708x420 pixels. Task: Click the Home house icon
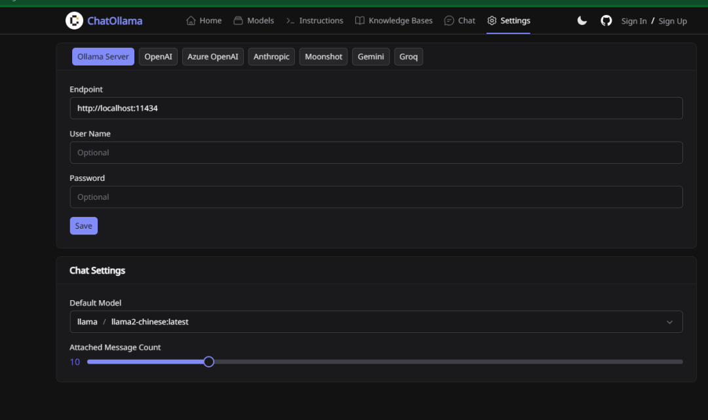click(x=191, y=21)
